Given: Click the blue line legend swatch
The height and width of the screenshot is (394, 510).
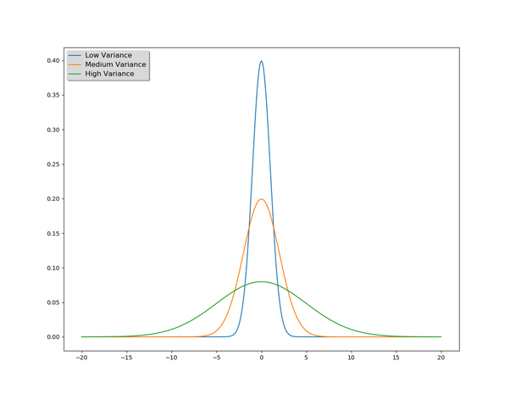Looking at the screenshot, I should click(75, 56).
